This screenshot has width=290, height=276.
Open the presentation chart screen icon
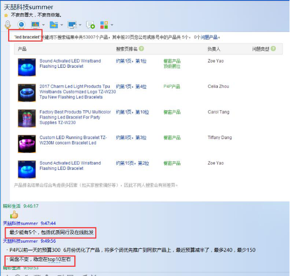coord(35,25)
